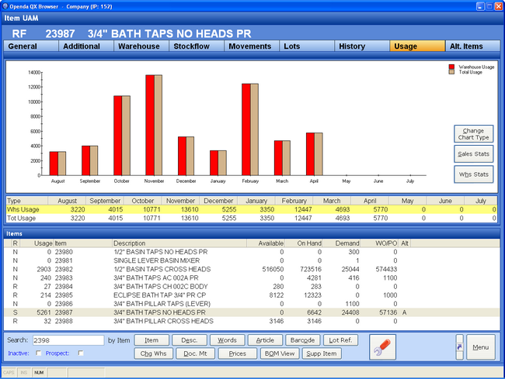Click the Barcode search button
Image resolution: width=505 pixels, height=379 pixels.
coord(303,340)
